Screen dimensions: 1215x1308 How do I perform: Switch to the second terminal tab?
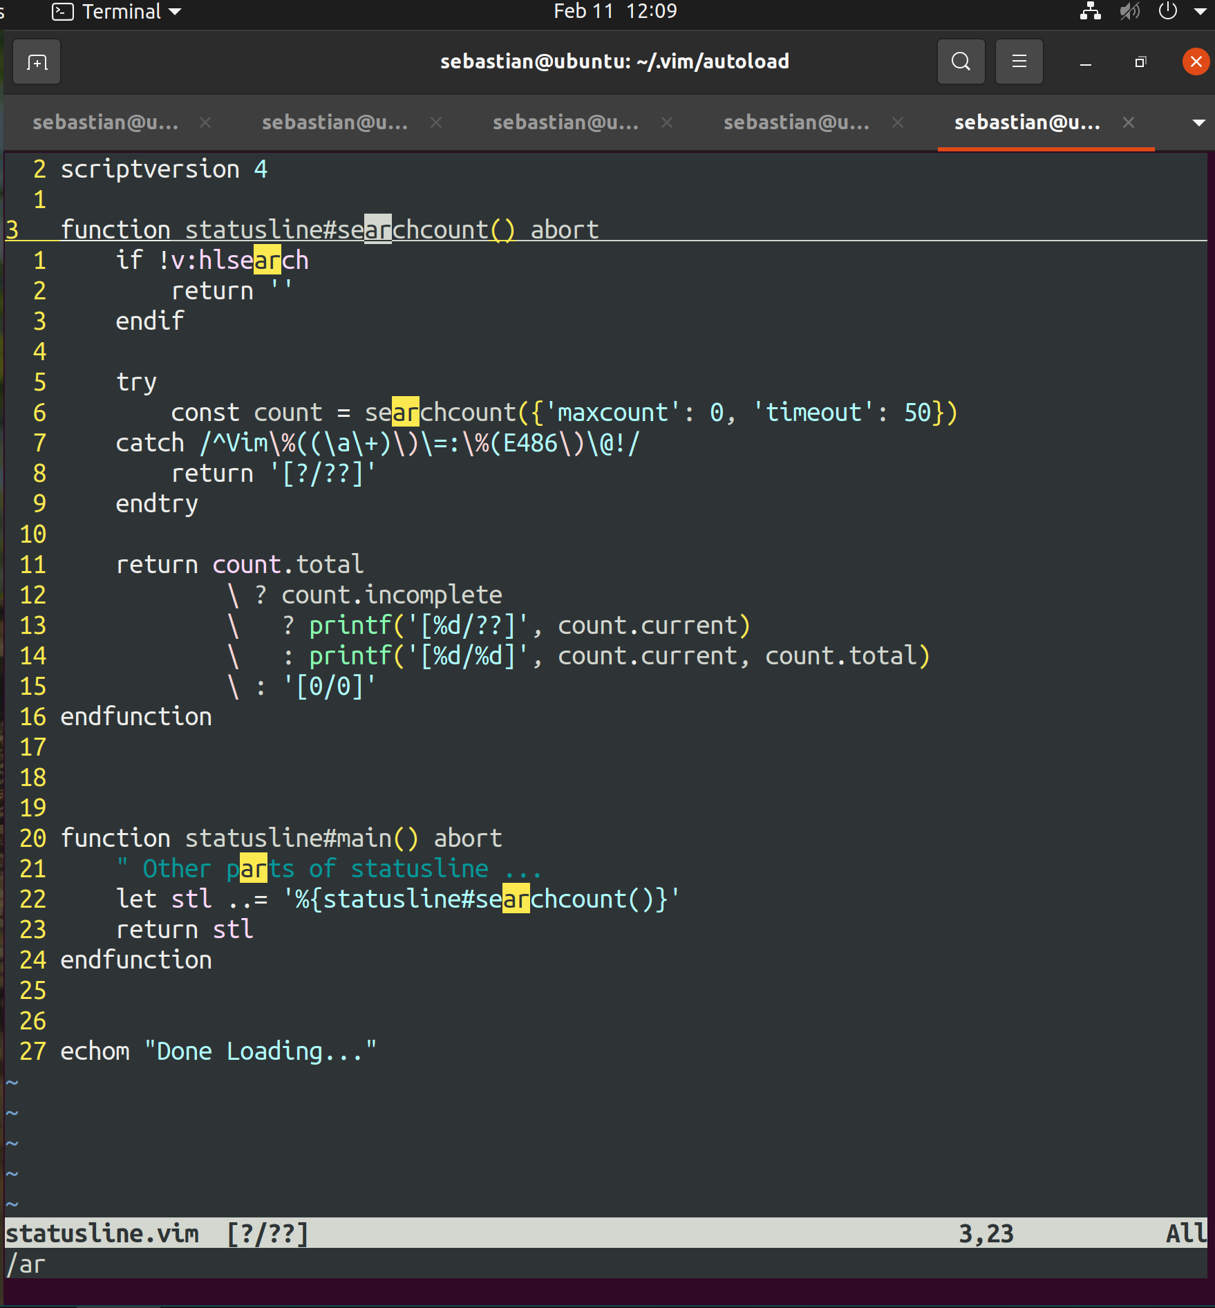pyautogui.click(x=335, y=122)
